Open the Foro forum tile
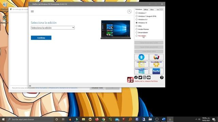 click(x=156, y=57)
